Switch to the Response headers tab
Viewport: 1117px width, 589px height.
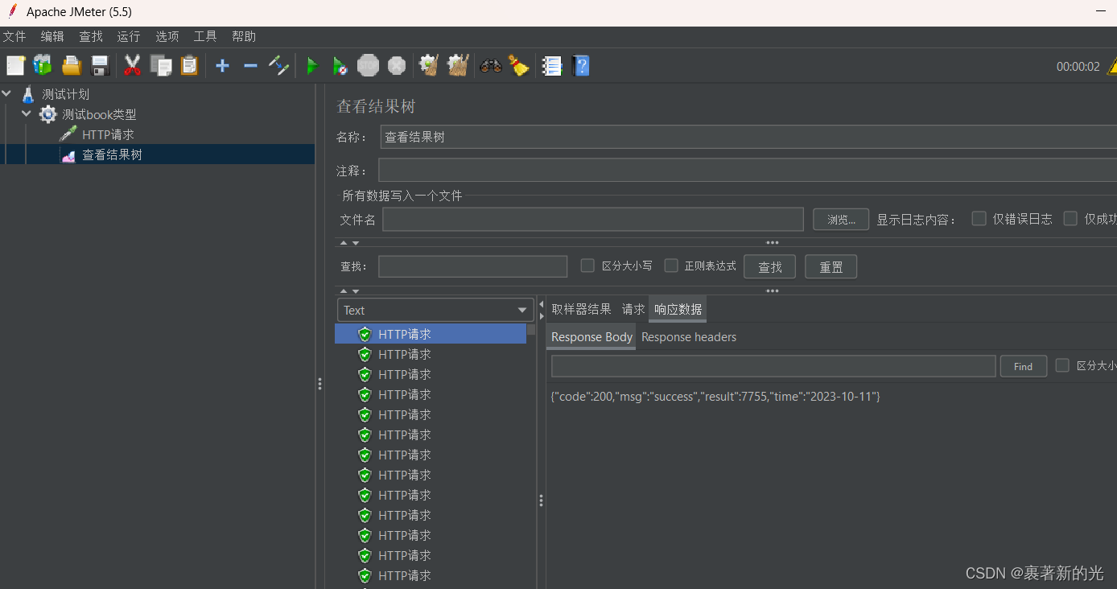689,337
